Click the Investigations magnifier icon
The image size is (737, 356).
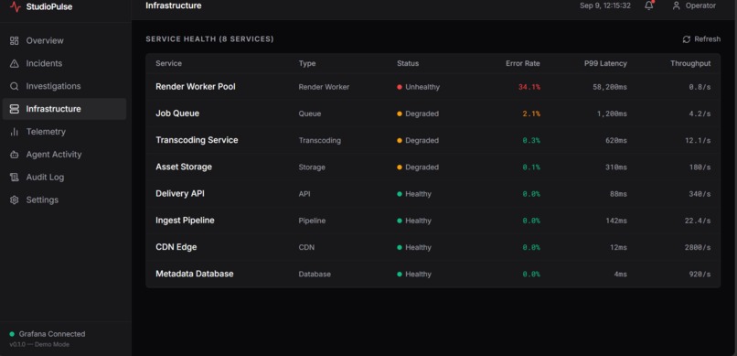pos(14,87)
